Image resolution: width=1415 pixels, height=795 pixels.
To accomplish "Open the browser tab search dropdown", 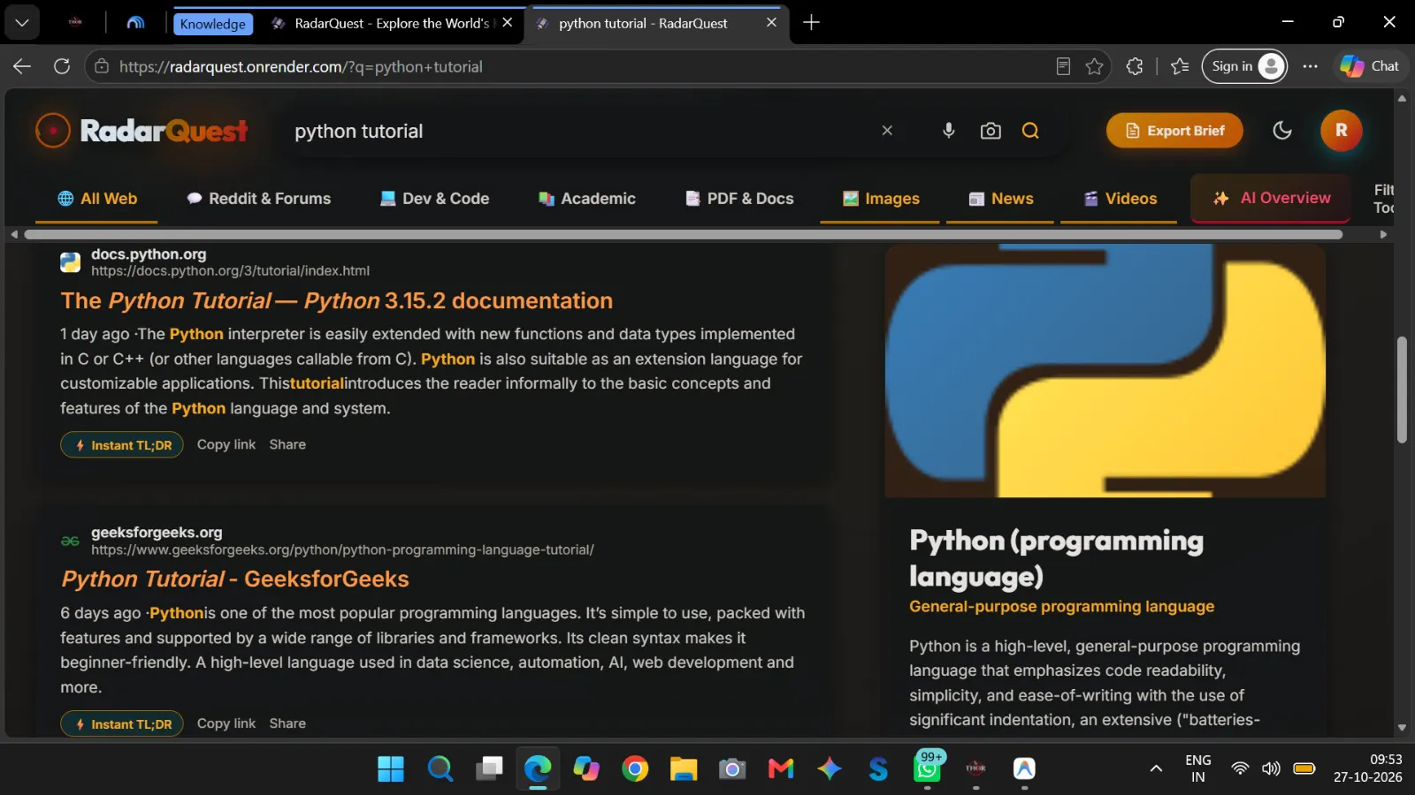I will tap(22, 22).
